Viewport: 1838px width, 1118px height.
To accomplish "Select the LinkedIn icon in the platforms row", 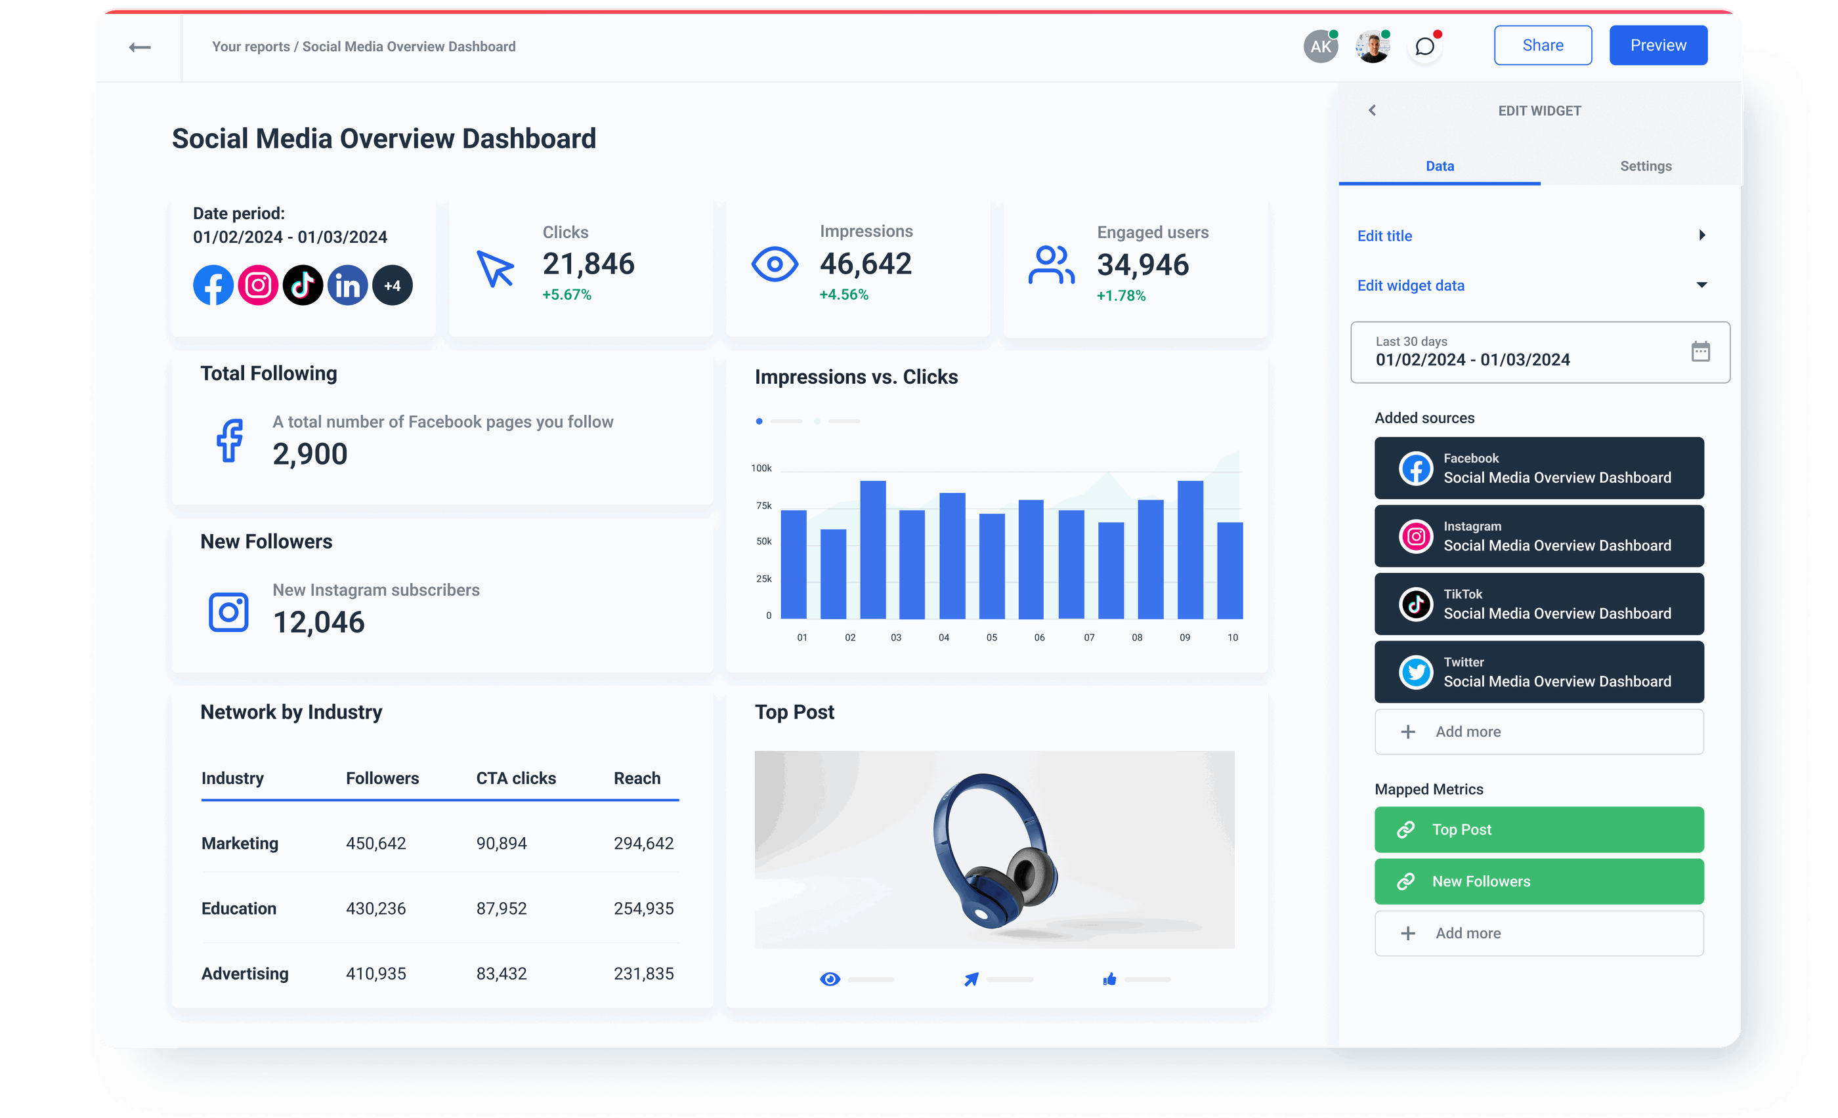I will [x=348, y=285].
